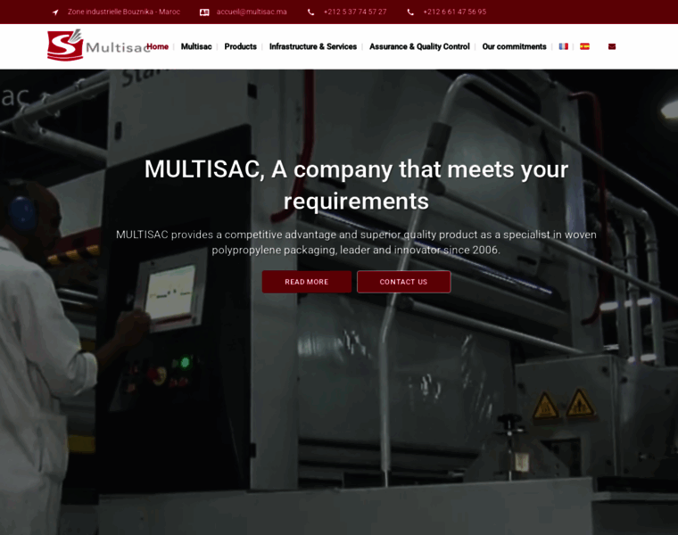Switch language with the French flag
Screen dimensions: 678x535
[x=563, y=46]
